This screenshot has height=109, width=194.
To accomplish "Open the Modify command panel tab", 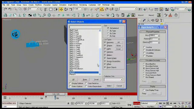I will tap(144, 20).
